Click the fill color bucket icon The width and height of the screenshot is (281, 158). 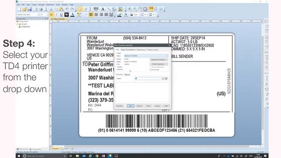126,14
